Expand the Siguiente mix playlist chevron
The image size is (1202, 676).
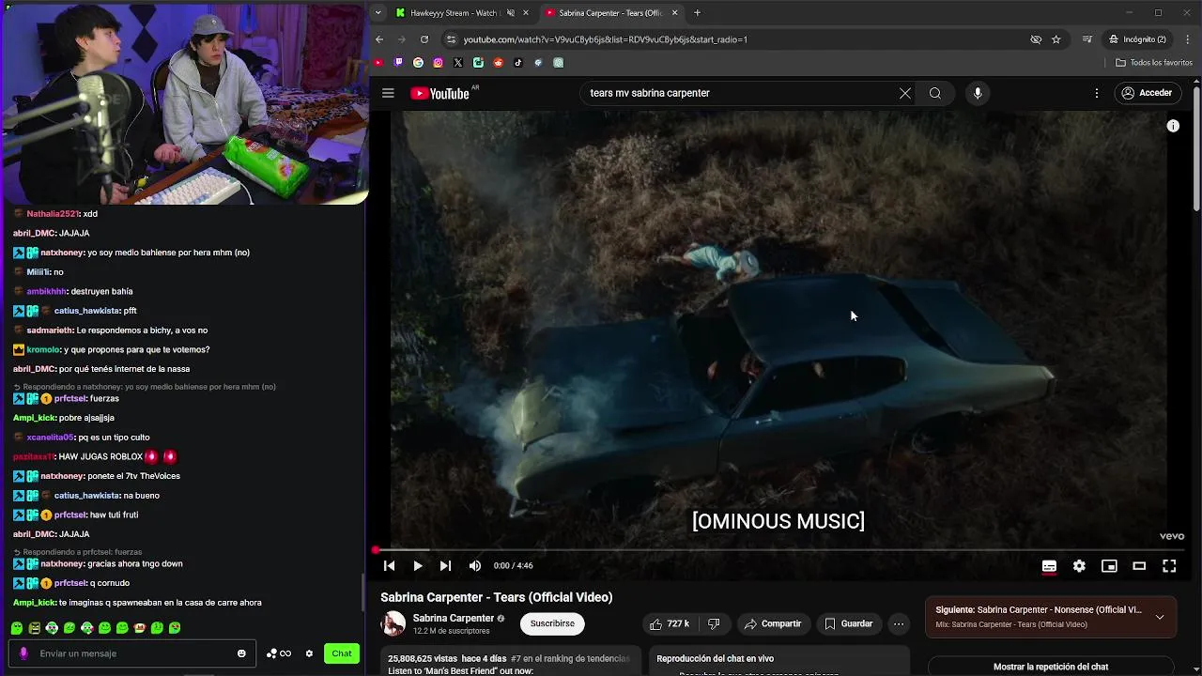tap(1160, 617)
